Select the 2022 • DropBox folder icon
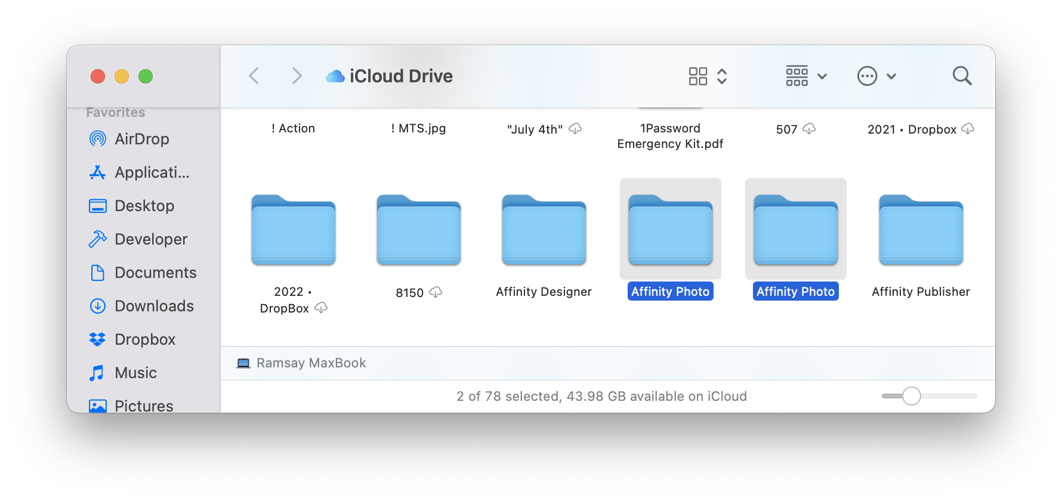The image size is (1062, 501). tap(294, 230)
